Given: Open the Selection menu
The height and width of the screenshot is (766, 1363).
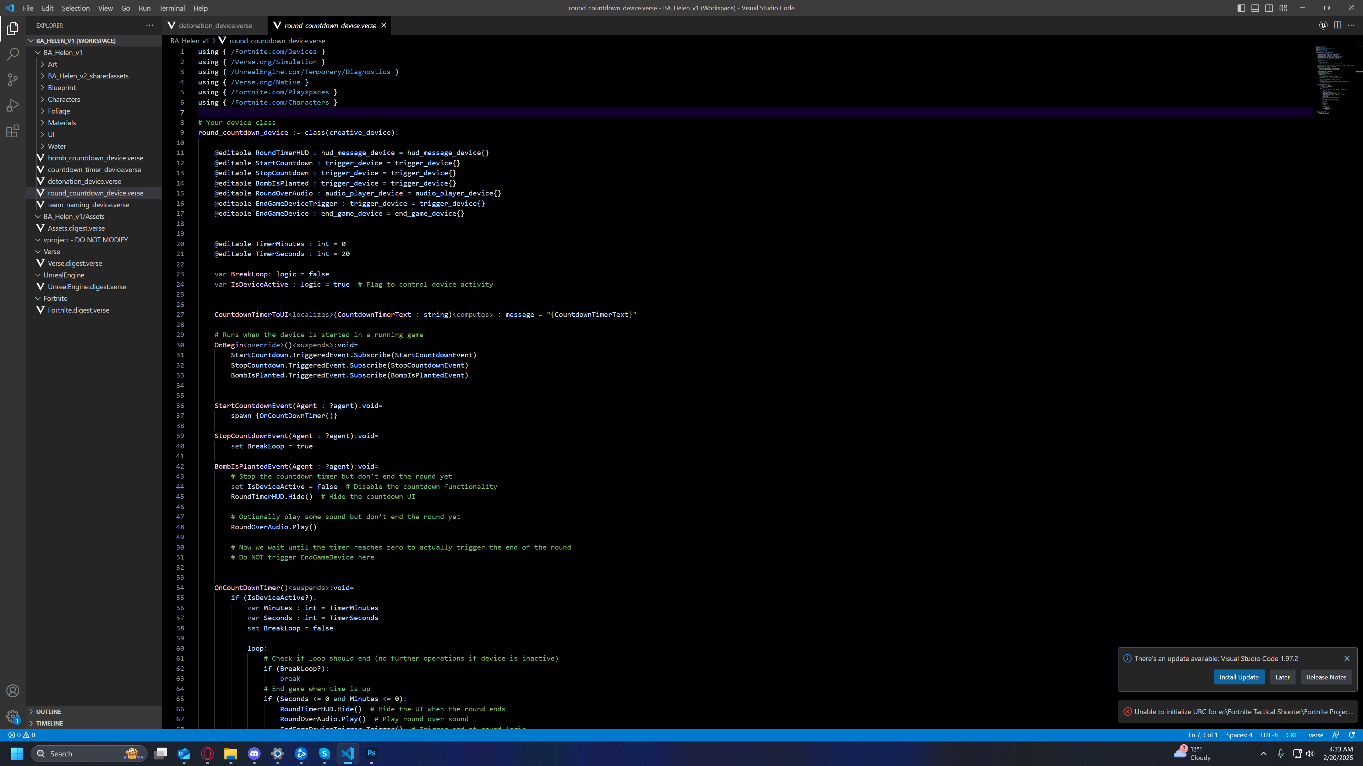Looking at the screenshot, I should [76, 8].
